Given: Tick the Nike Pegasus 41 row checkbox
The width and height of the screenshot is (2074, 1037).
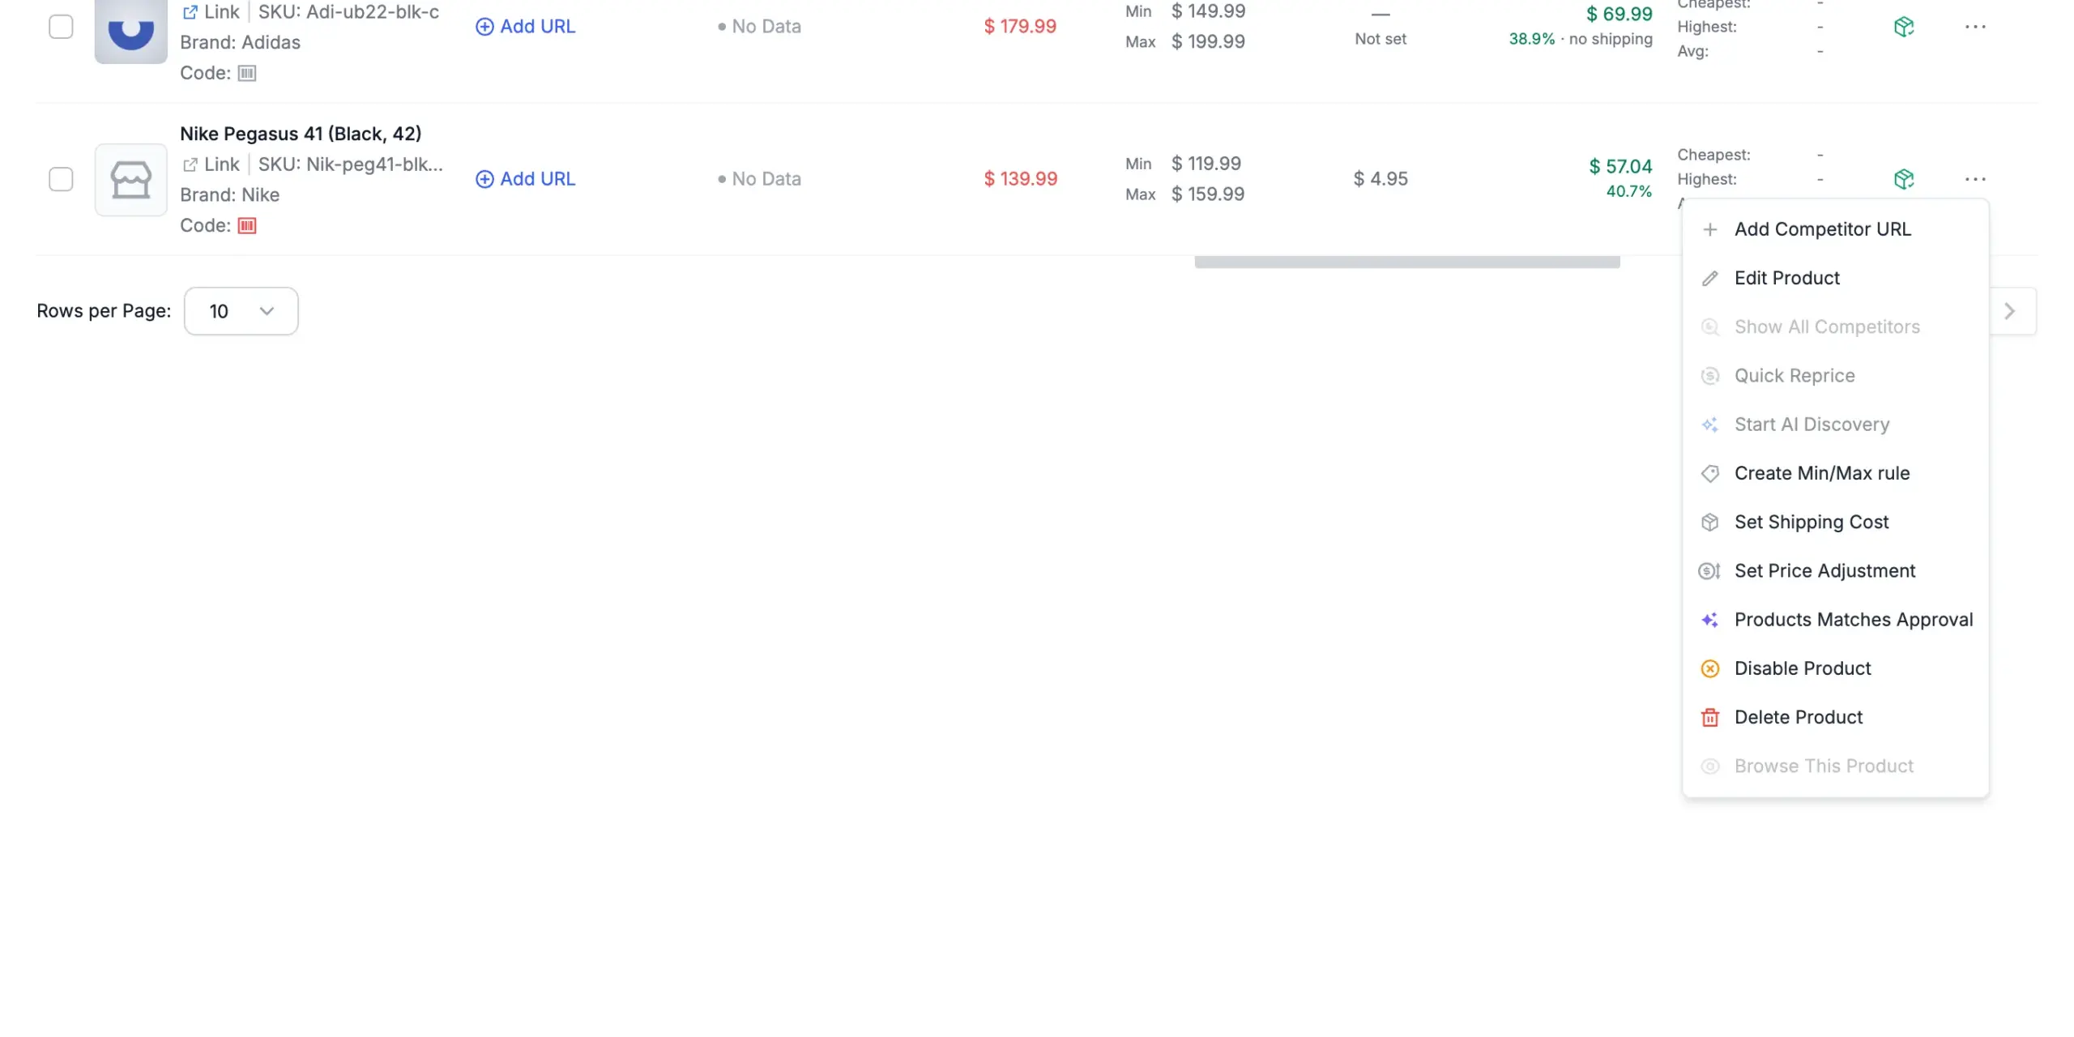Looking at the screenshot, I should click(61, 179).
